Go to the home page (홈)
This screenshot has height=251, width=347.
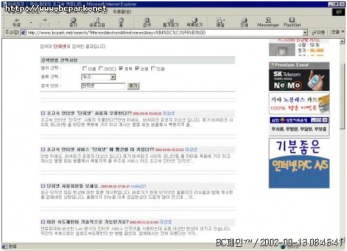(x=121, y=22)
